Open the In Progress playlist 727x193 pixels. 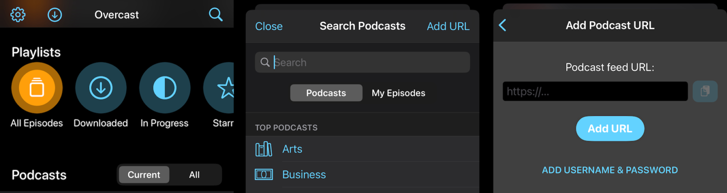165,88
